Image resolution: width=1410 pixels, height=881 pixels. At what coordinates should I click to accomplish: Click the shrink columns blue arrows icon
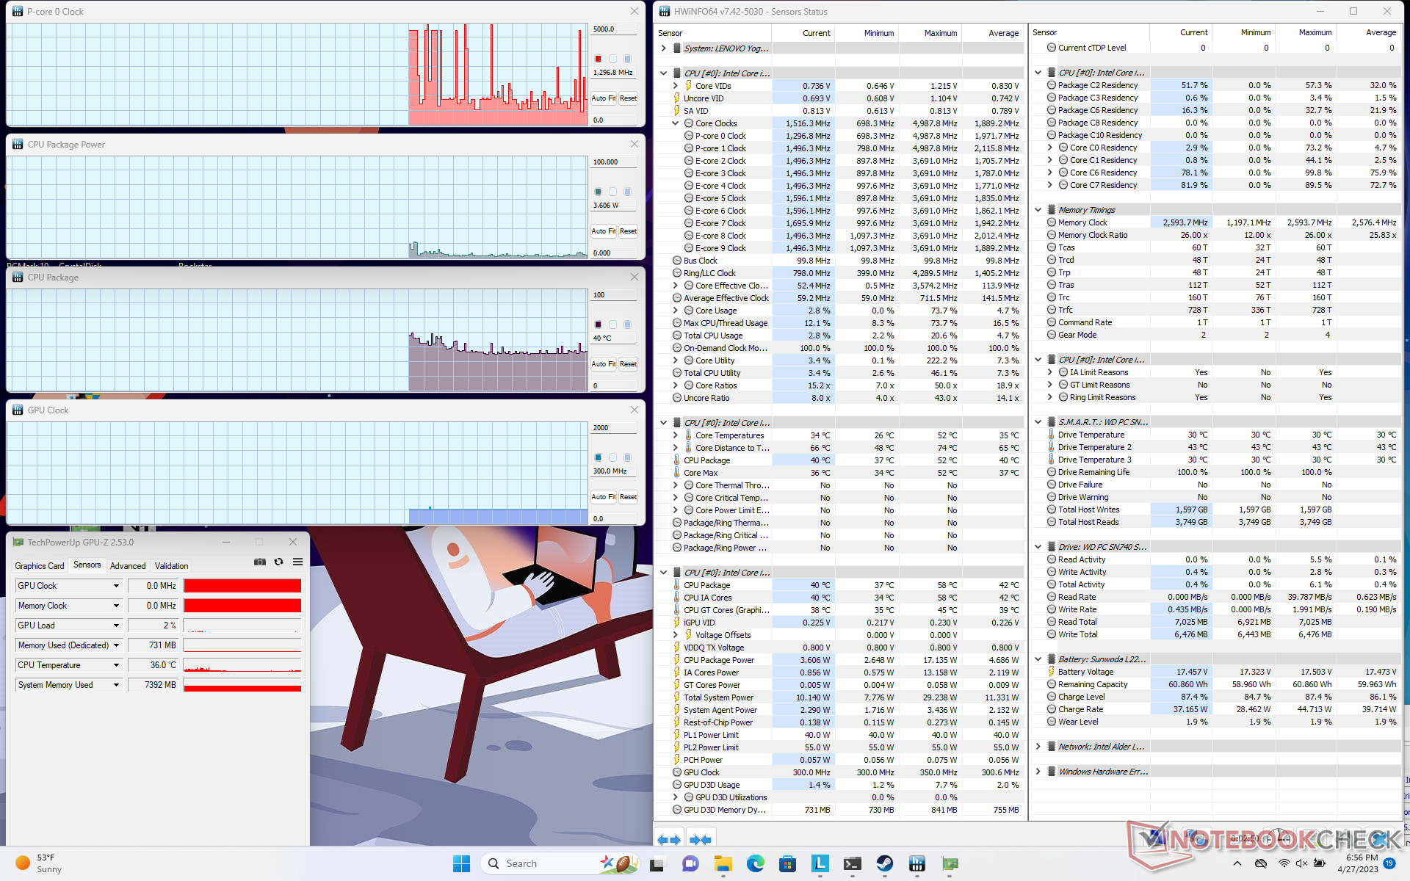(701, 839)
